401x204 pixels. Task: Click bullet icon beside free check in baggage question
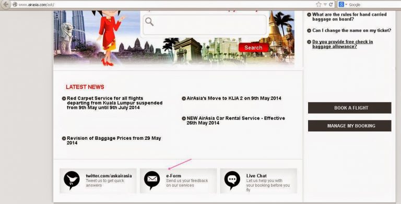point(309,42)
